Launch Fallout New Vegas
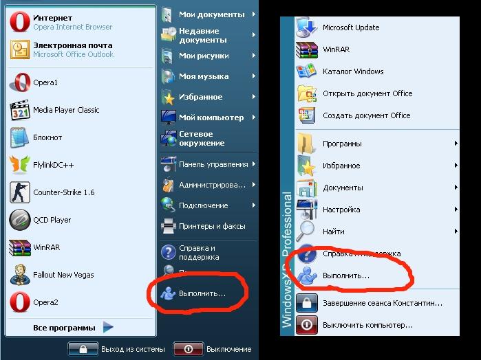Image resolution: width=481 pixels, height=360 pixels. (x=20, y=275)
